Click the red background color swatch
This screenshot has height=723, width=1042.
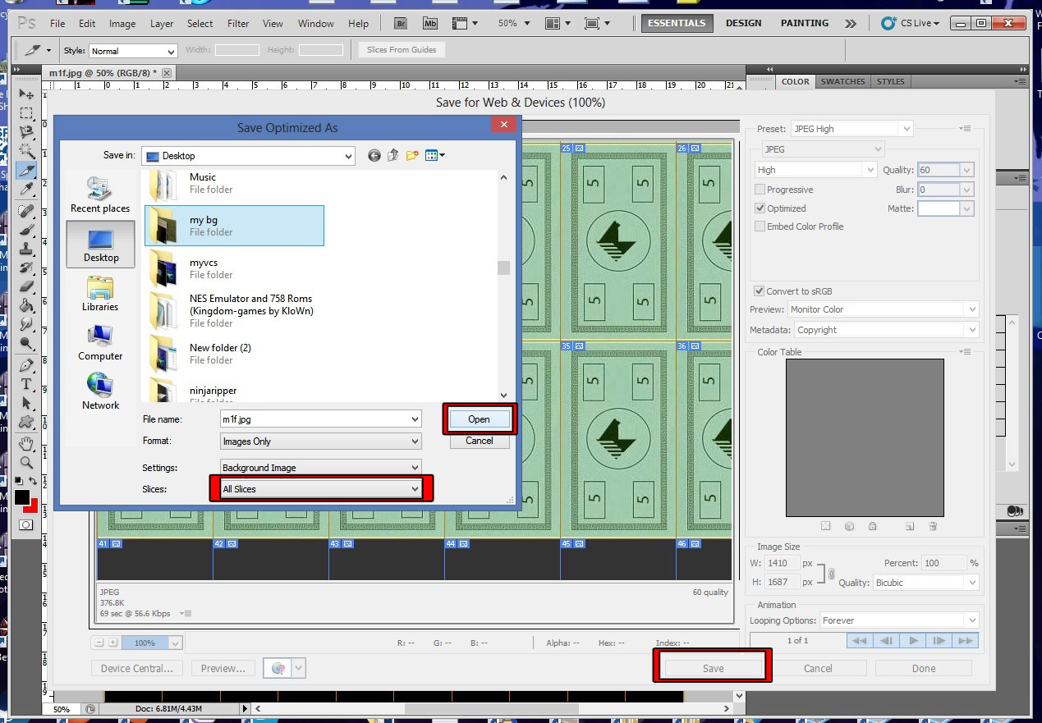34,507
